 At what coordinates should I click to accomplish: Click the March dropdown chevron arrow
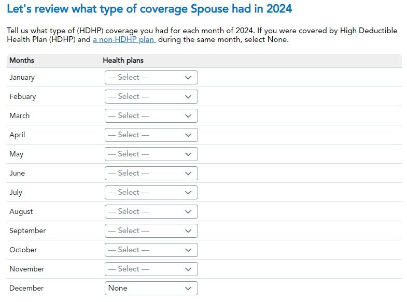pos(188,116)
